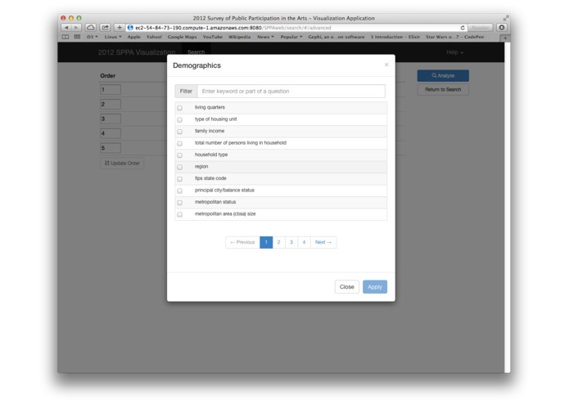Open the reading list book icon
Screen dimensions: 569x404
[x=65, y=37]
